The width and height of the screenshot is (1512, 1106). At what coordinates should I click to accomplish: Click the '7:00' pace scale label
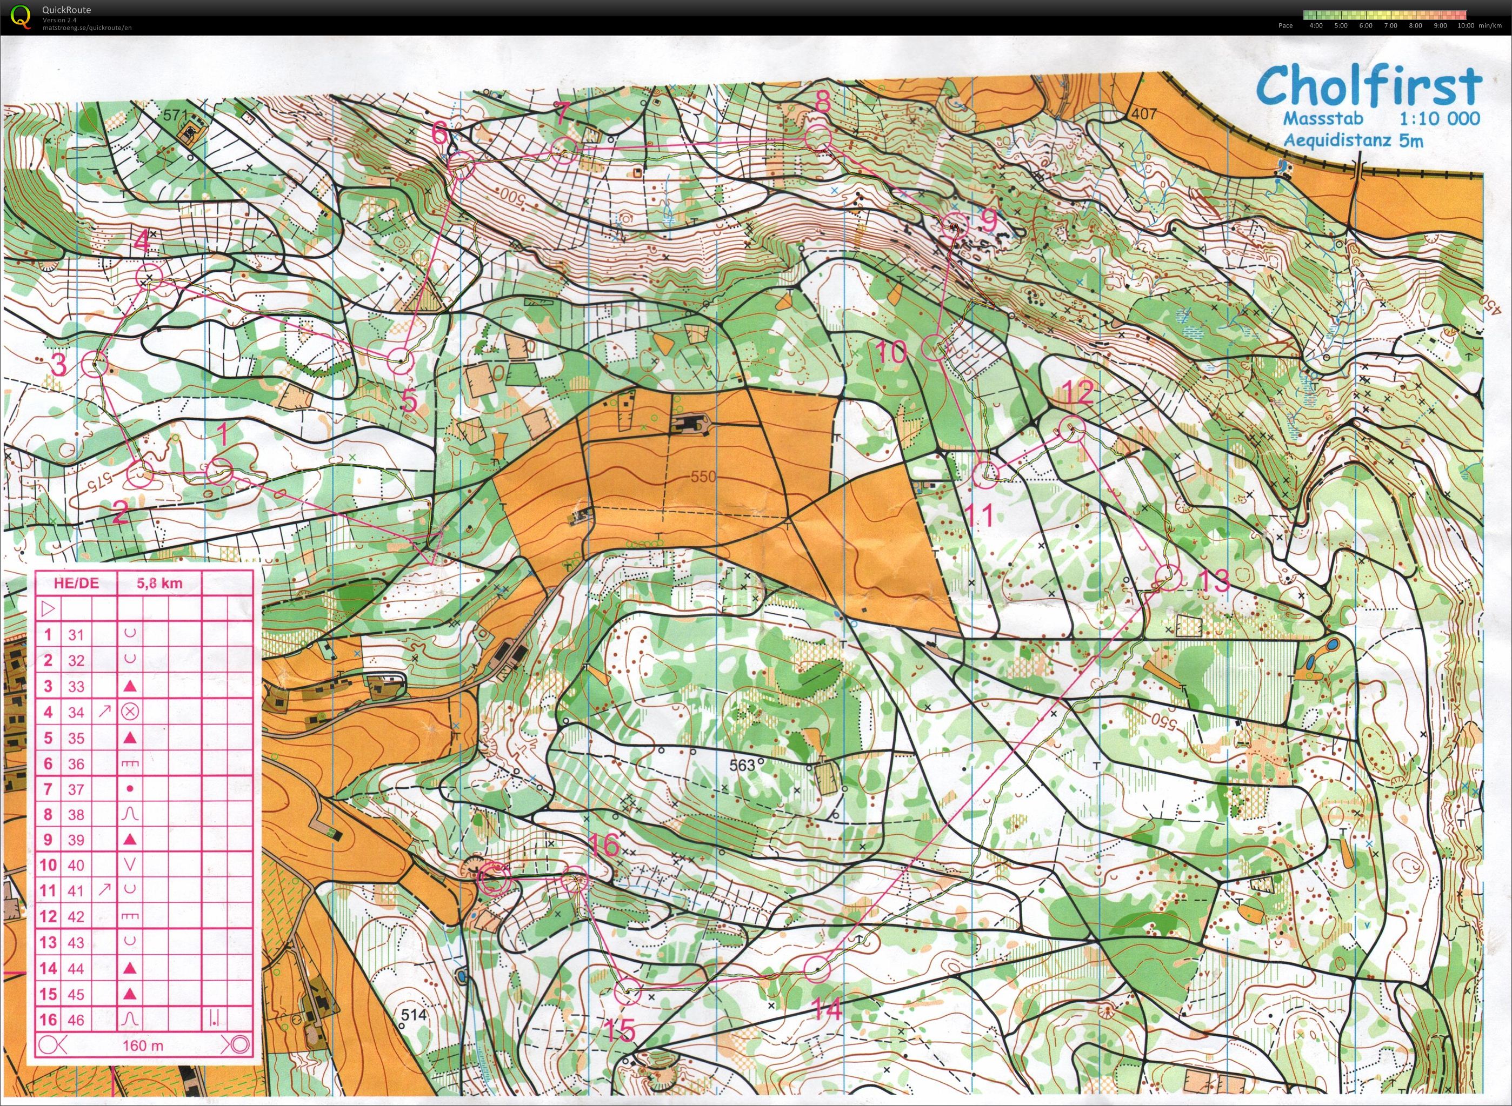(x=1391, y=25)
